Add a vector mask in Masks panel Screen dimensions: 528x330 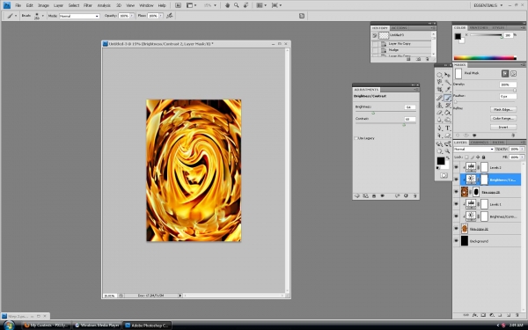tap(513, 73)
